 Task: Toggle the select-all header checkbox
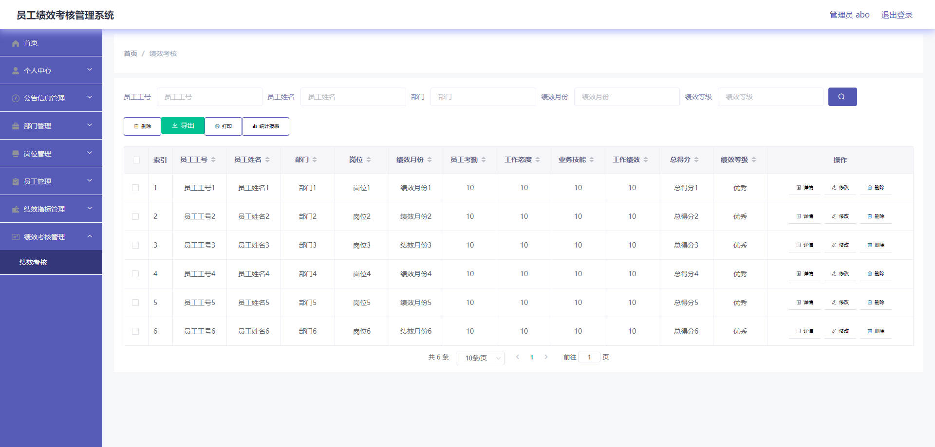click(x=136, y=160)
